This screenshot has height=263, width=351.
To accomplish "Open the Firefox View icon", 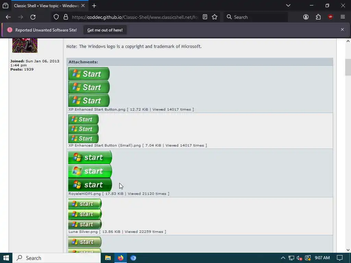I will point(5,6).
